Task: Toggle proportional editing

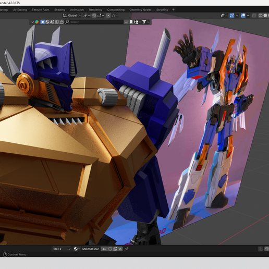Action: (108, 16)
